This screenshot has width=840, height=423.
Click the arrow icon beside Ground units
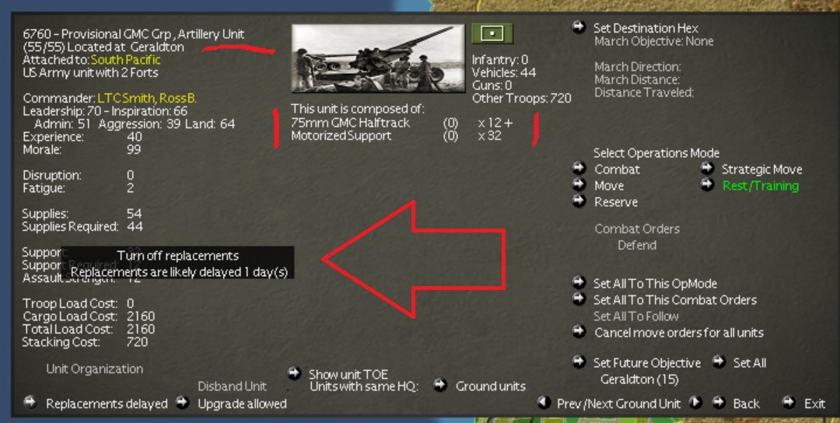pyautogui.click(x=439, y=385)
